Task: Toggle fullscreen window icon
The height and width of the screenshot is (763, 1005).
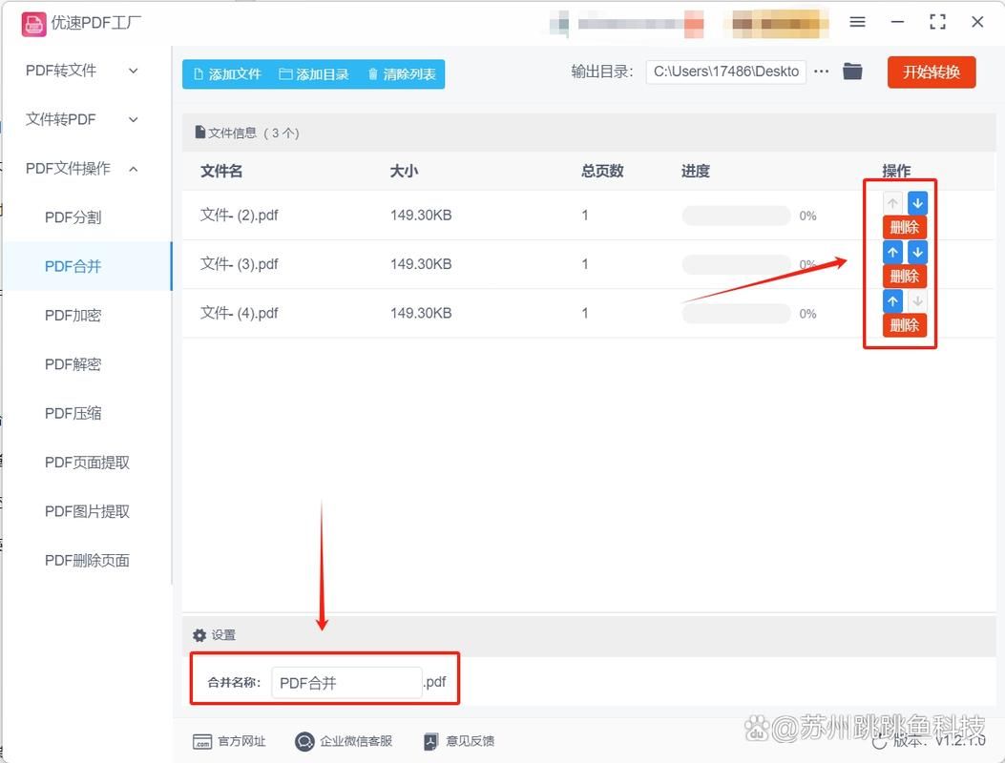Action: [x=937, y=22]
